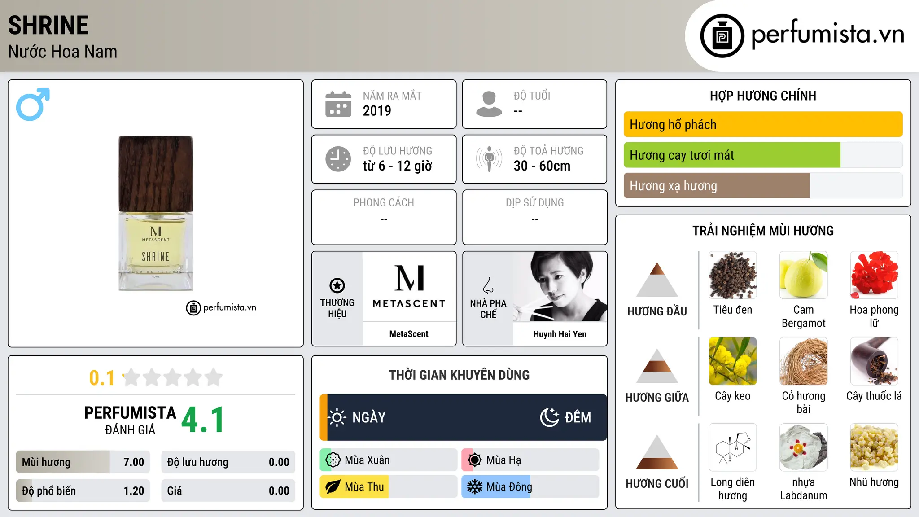Click the Huynh Hai Yen perfumer name
This screenshot has width=919, height=517.
[560, 334]
